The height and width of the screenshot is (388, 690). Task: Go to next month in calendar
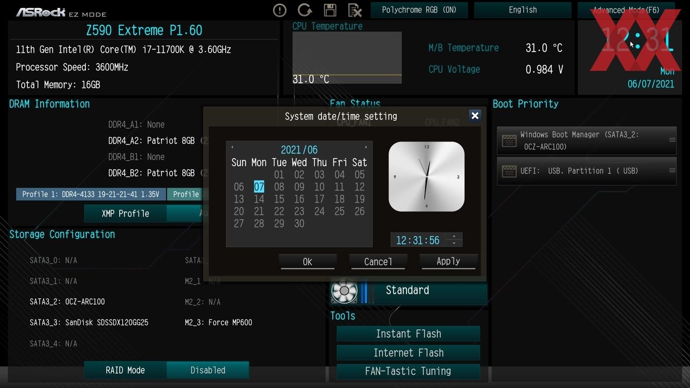(366, 148)
